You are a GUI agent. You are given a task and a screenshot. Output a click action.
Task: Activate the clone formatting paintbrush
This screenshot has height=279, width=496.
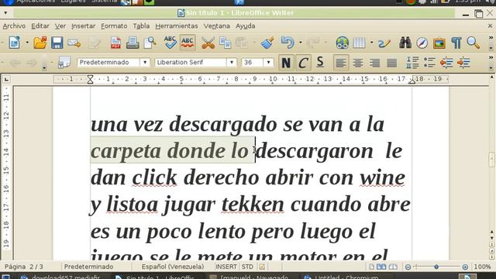tap(267, 43)
